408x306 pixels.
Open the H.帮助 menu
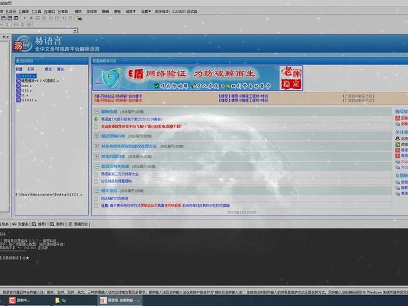[x=63, y=11]
